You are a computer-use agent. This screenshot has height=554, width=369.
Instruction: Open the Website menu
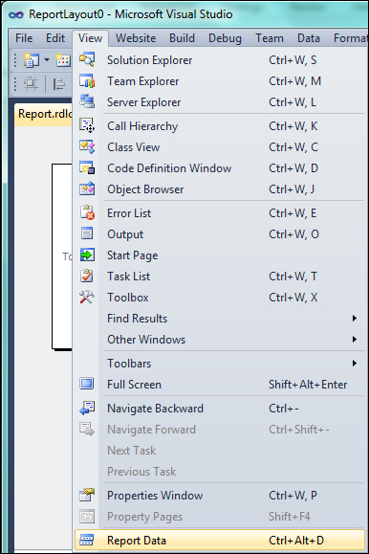click(136, 38)
